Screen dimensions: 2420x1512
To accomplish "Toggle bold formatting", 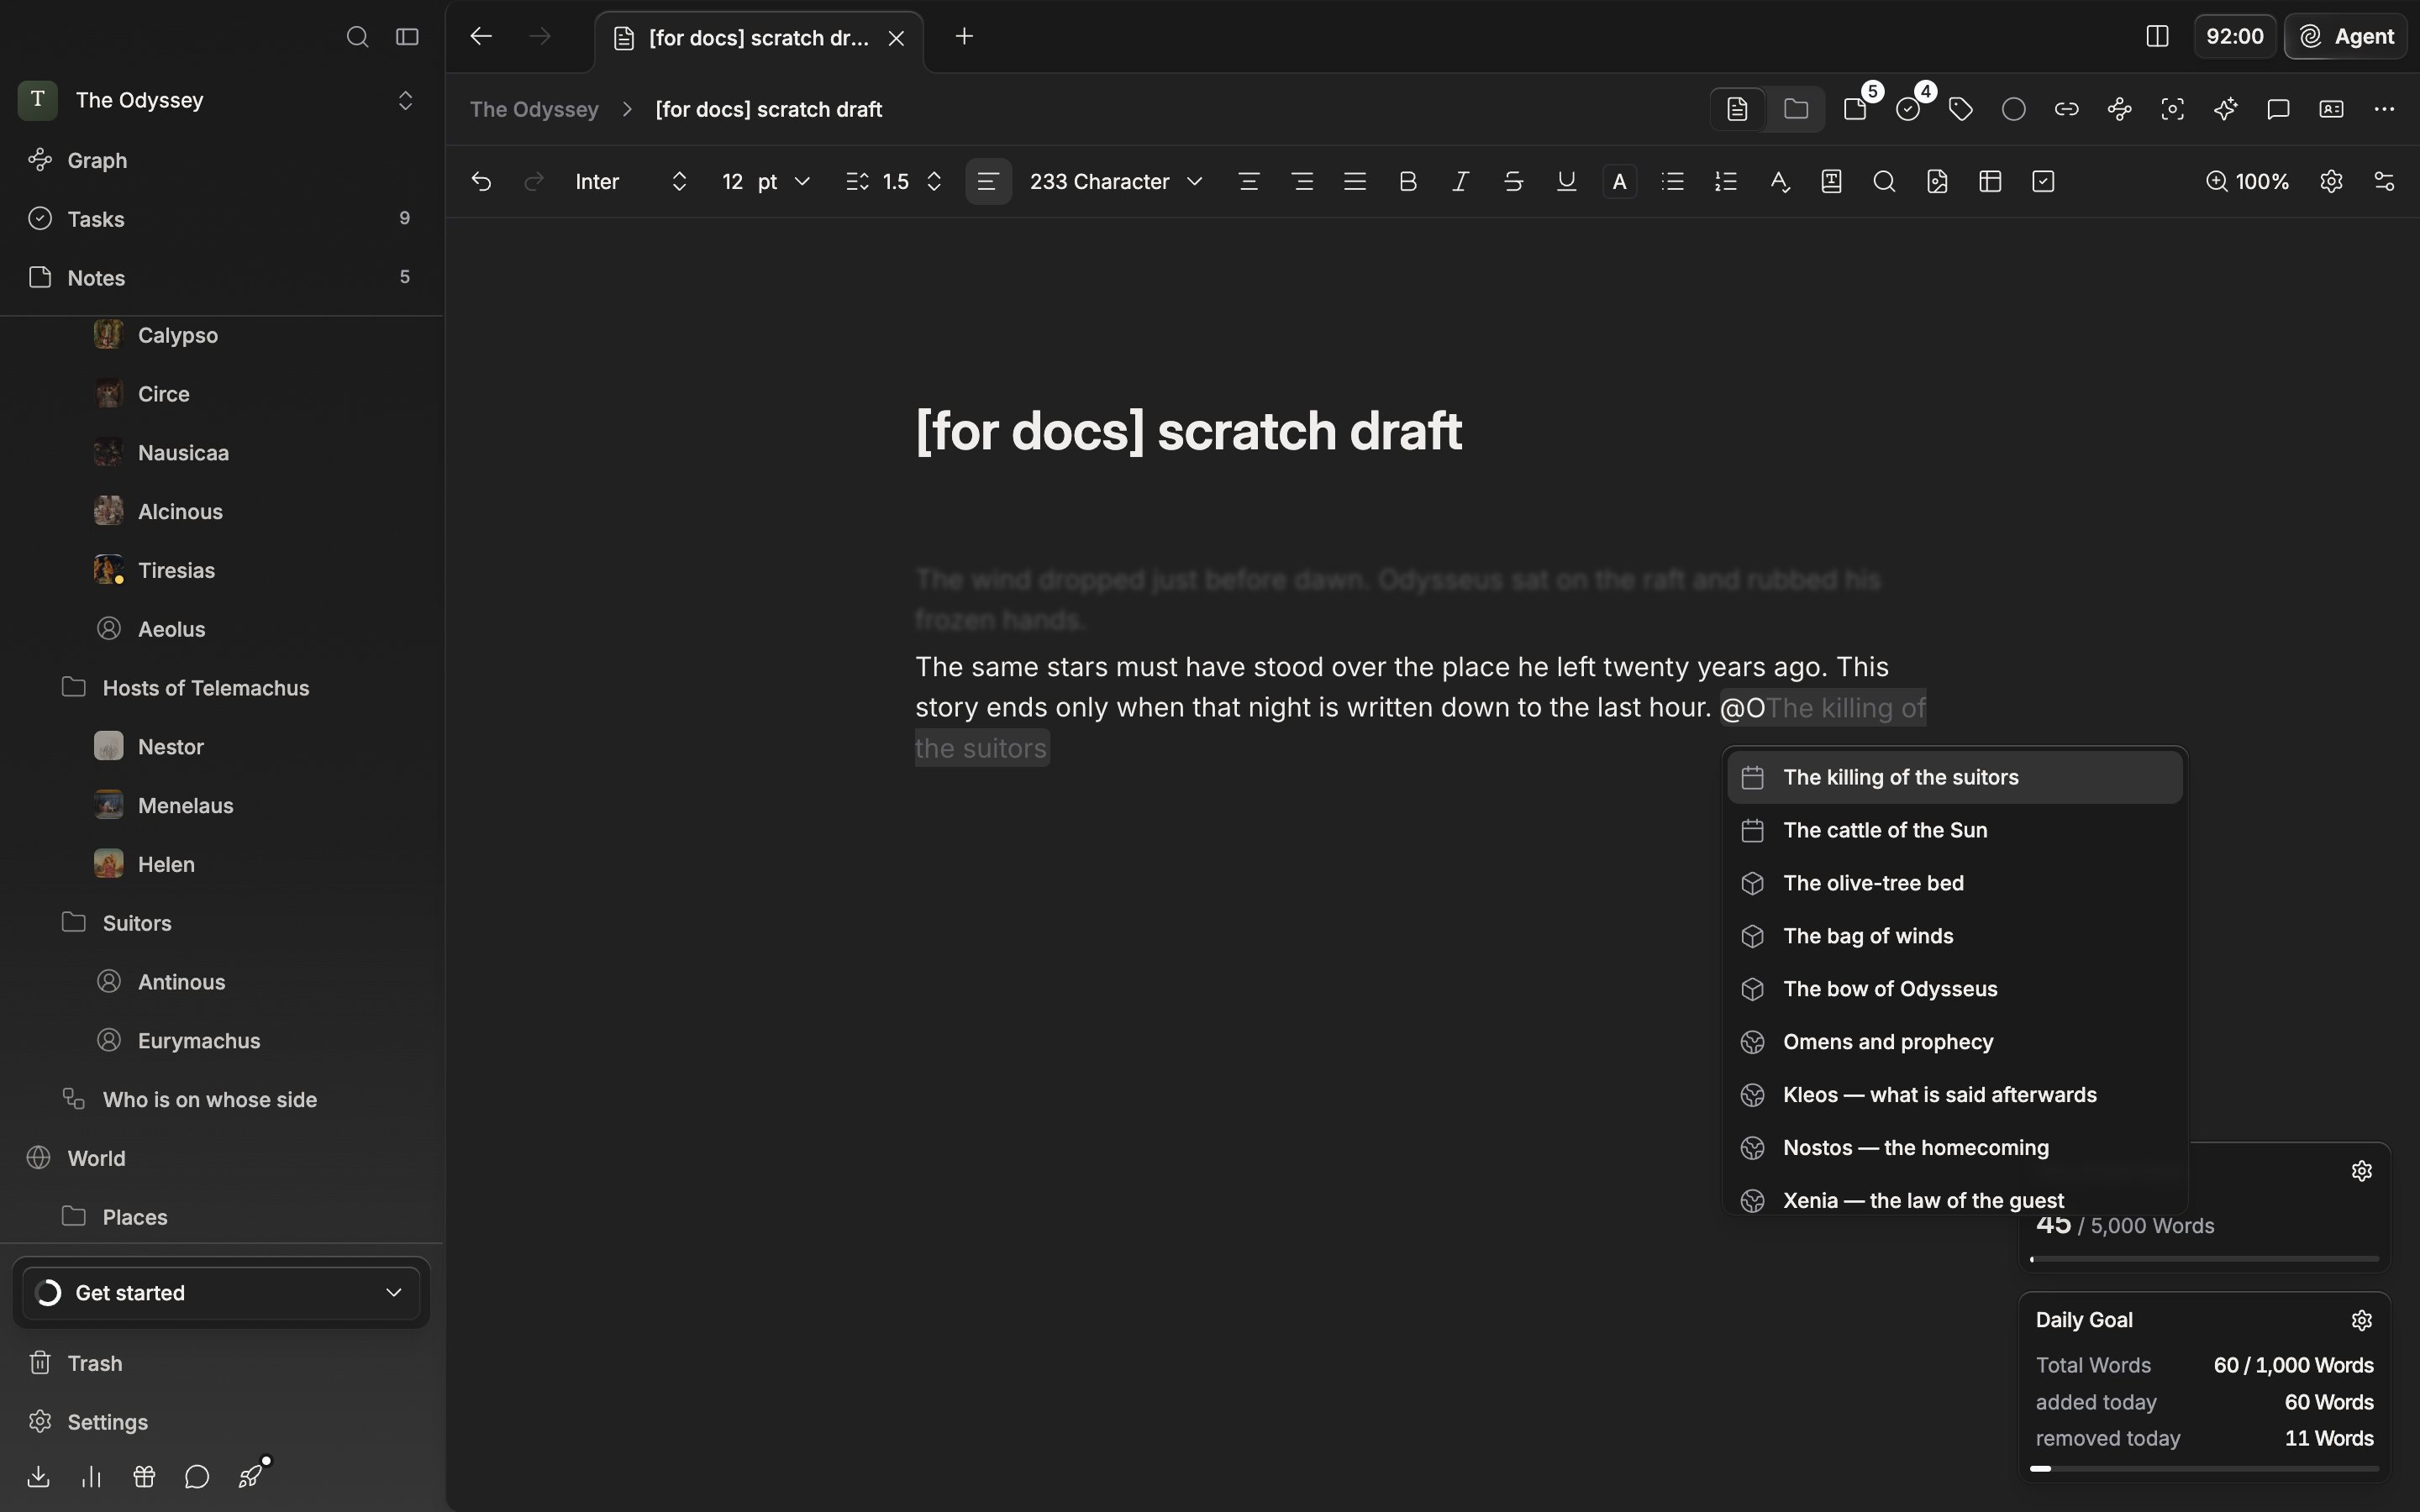I will [x=1408, y=182].
